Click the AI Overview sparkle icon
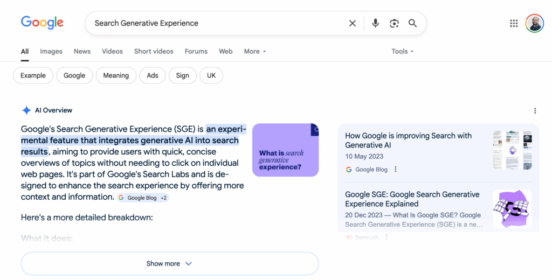The height and width of the screenshot is (280, 552). click(x=26, y=110)
